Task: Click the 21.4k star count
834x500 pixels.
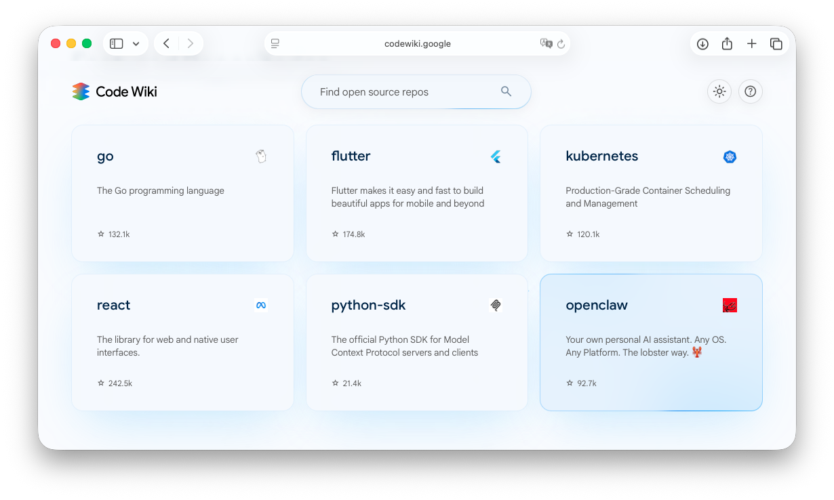Action: click(352, 383)
